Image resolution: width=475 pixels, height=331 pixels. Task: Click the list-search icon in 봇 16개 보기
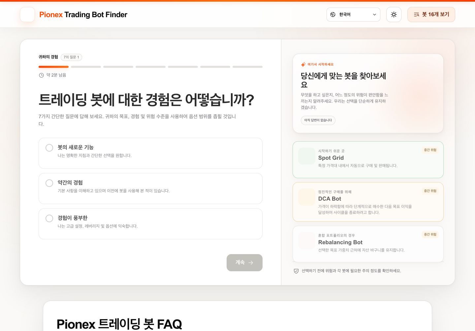(416, 15)
